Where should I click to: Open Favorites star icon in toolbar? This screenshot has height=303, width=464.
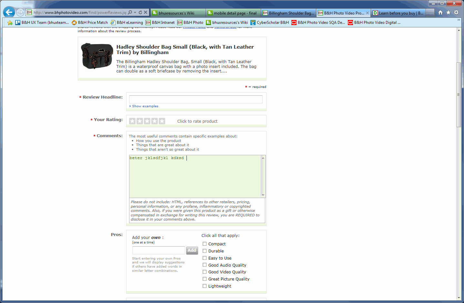[x=448, y=13]
